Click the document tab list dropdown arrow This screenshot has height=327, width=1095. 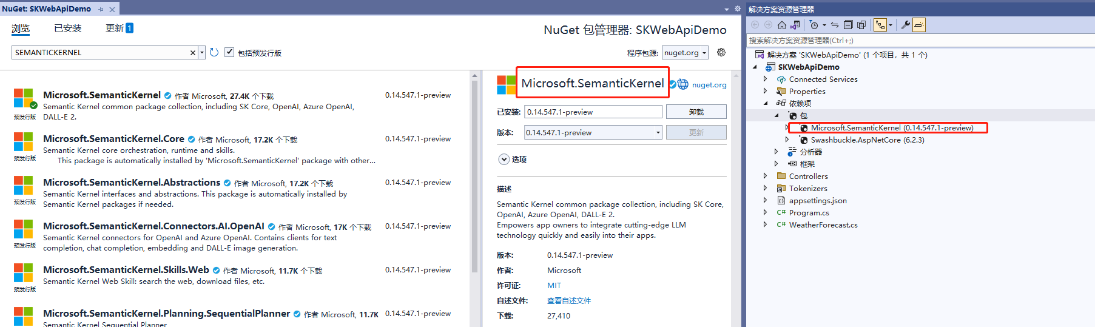727,9
